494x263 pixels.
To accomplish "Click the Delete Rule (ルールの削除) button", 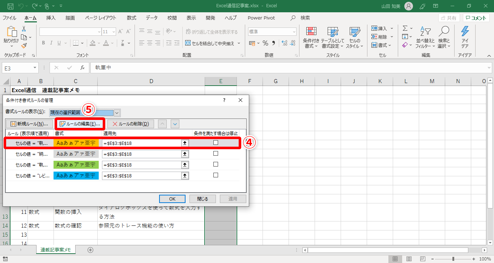I will (x=131, y=124).
